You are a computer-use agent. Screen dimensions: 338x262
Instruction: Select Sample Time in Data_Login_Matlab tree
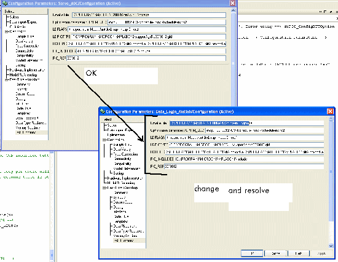tap(122, 145)
